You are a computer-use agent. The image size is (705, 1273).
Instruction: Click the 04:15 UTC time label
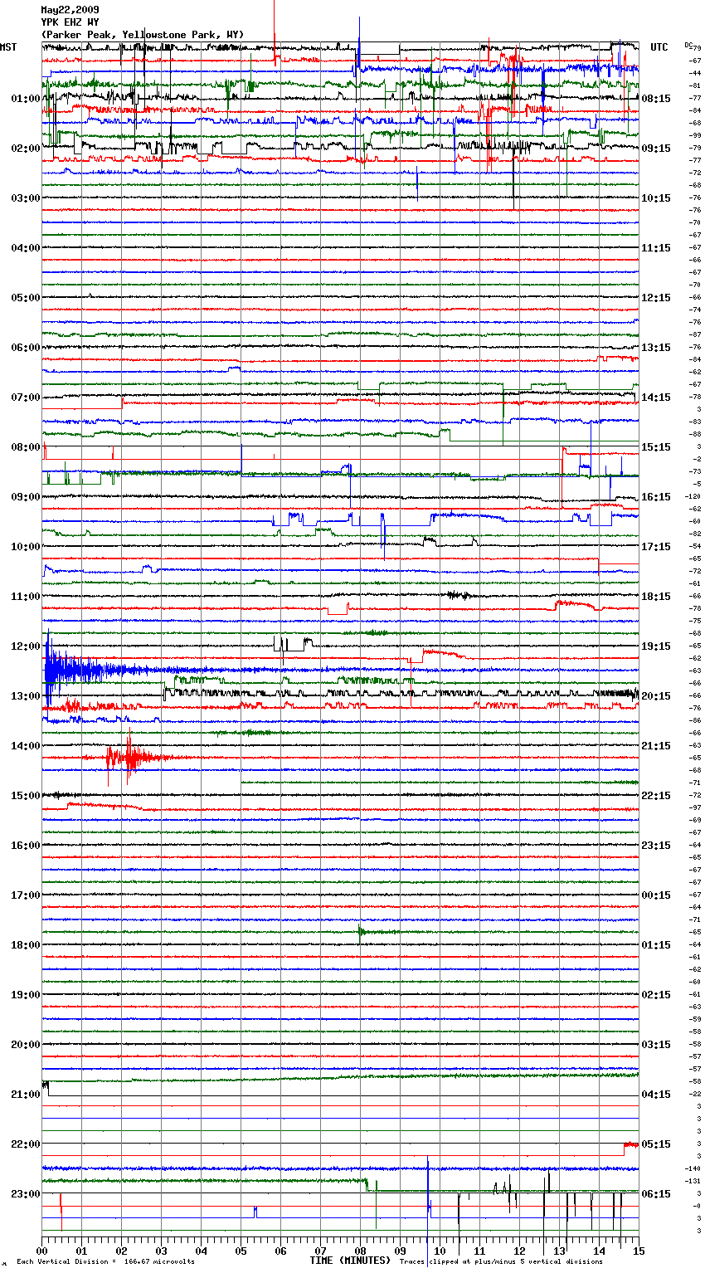tap(656, 1095)
